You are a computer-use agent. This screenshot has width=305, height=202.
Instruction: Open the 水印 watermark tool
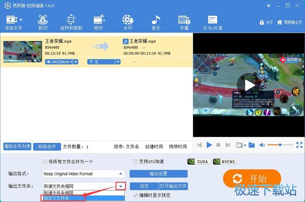coord(128,23)
